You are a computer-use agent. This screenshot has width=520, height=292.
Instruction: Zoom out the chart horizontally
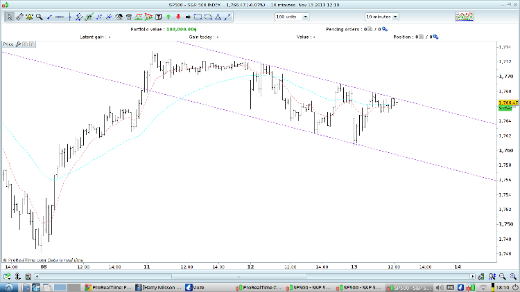503,276
